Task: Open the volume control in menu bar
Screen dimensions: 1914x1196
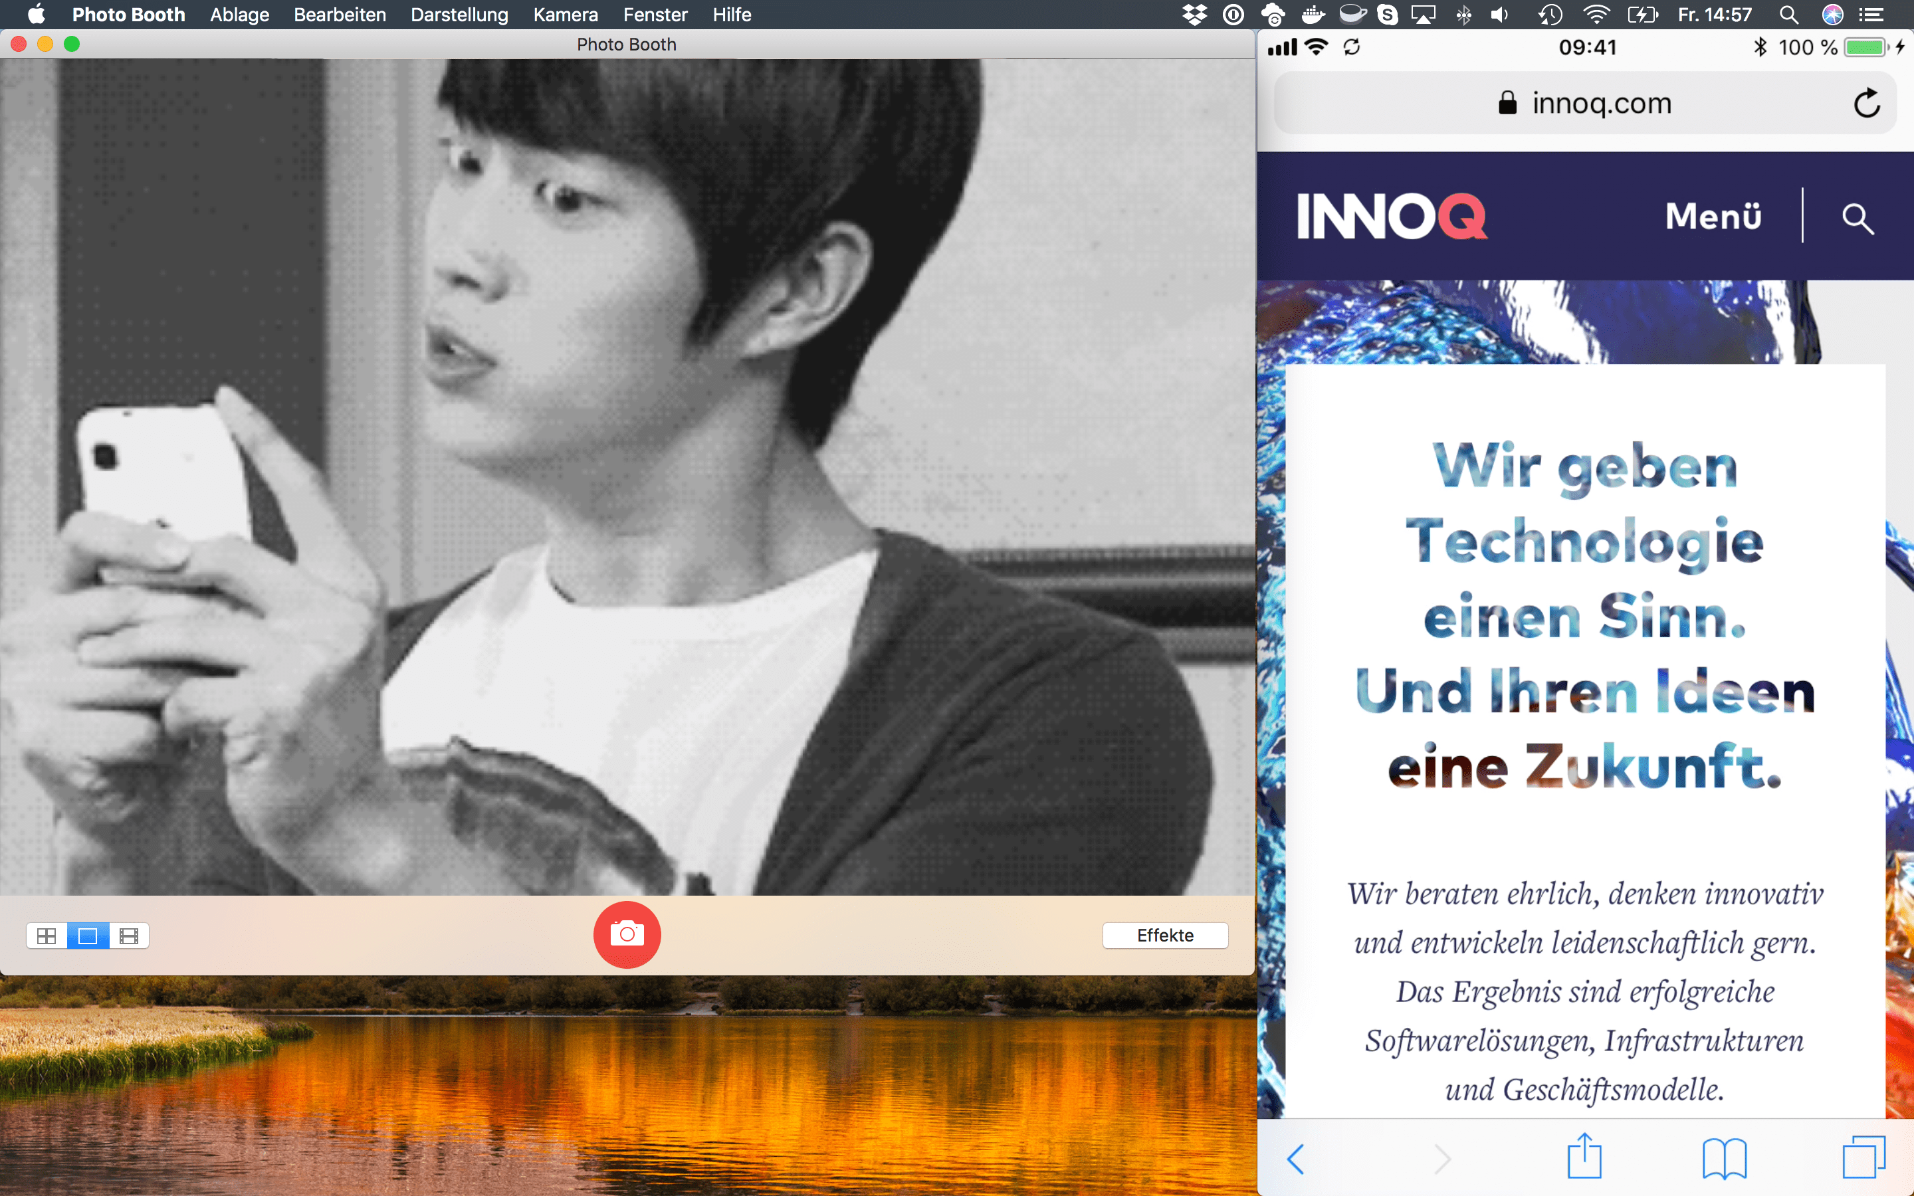Action: tap(1499, 14)
